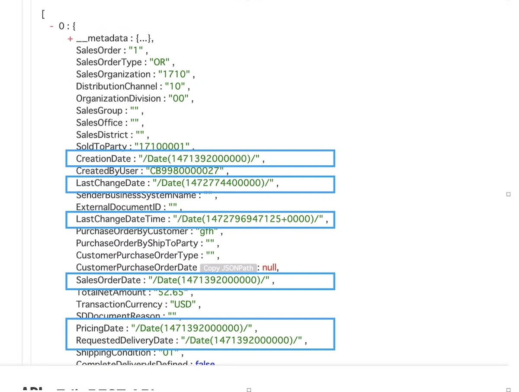Select the SalesOrderType "OR" line
Viewport: 519px width, 392px height.
[x=125, y=62]
